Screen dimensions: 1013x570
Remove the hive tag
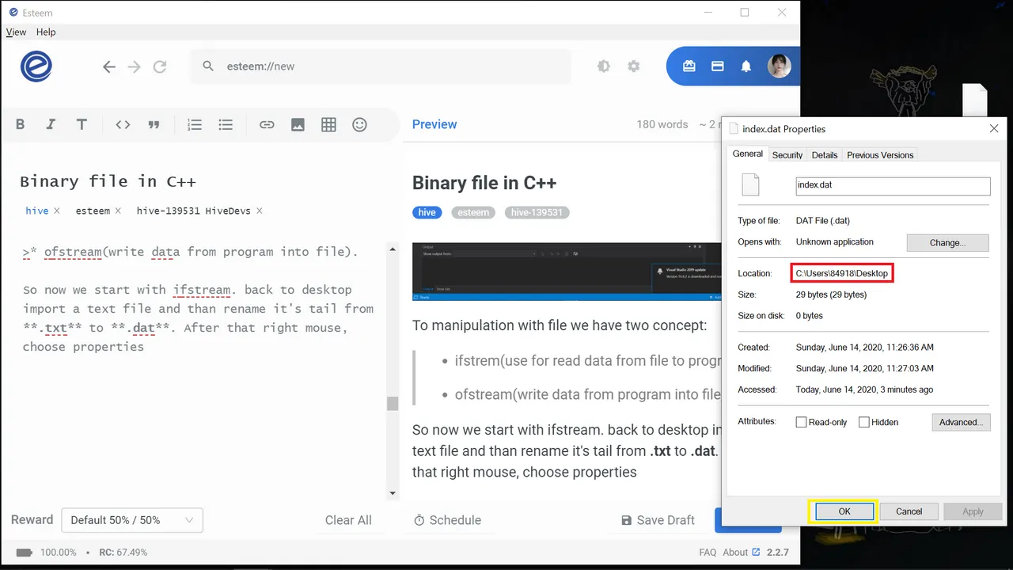pos(56,211)
